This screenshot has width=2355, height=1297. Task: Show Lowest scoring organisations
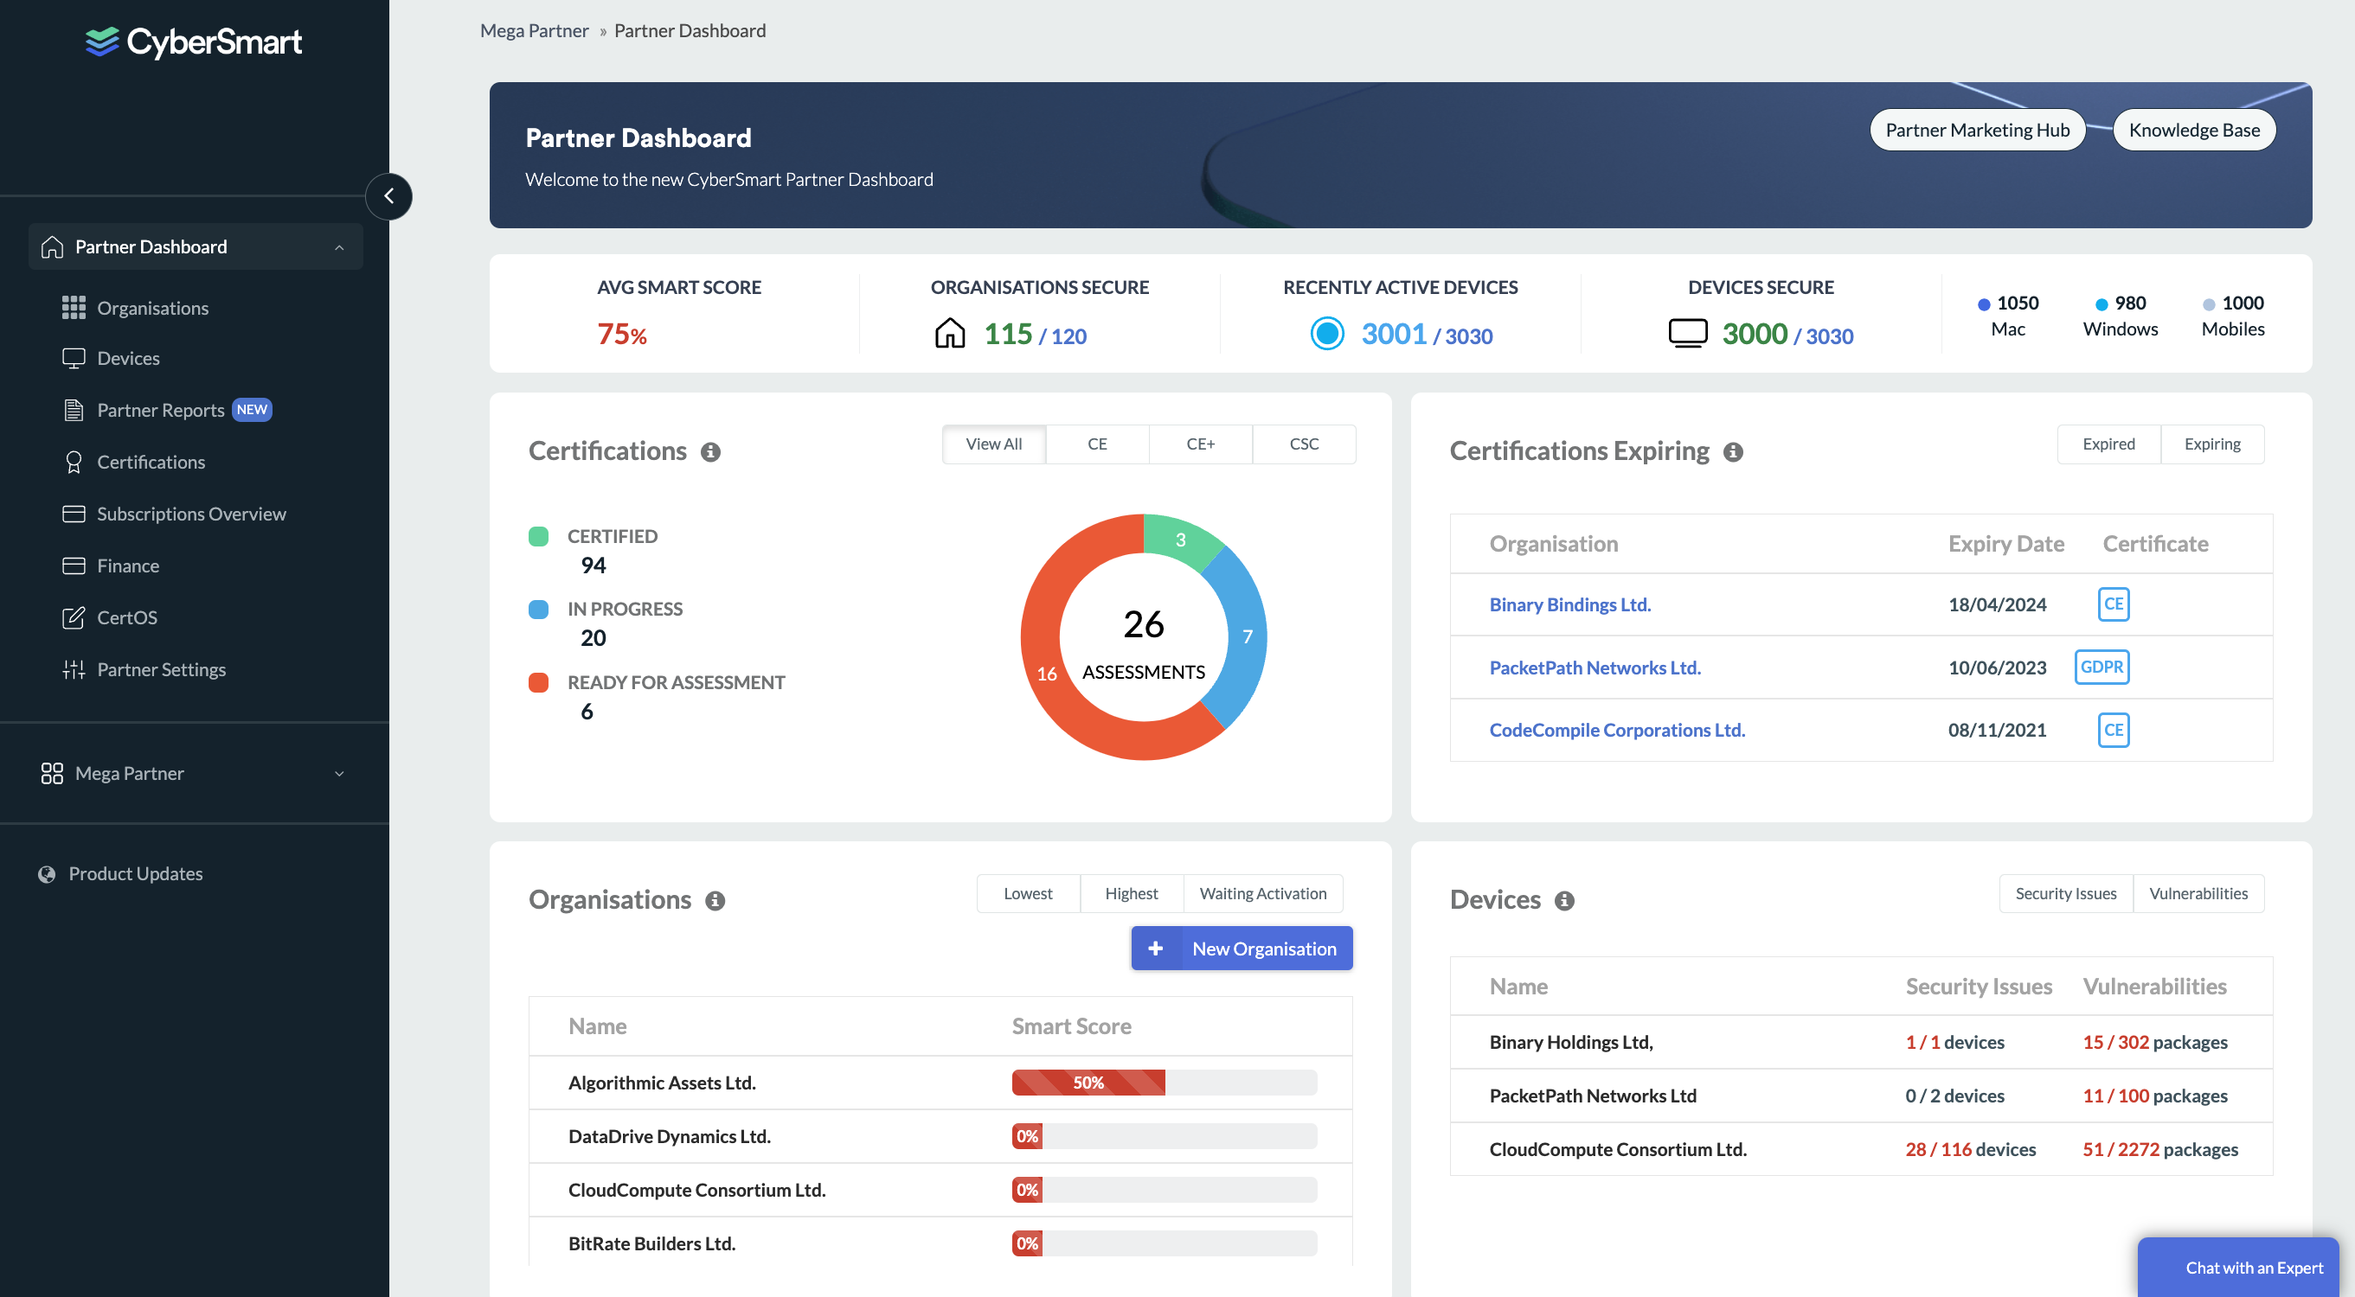[x=1028, y=893]
